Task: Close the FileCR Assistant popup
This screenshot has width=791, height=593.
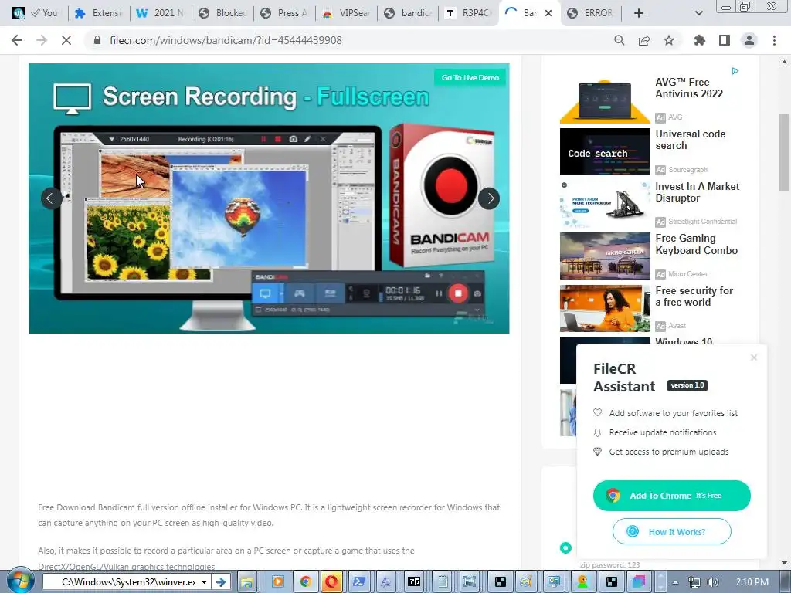Action: coord(754,357)
